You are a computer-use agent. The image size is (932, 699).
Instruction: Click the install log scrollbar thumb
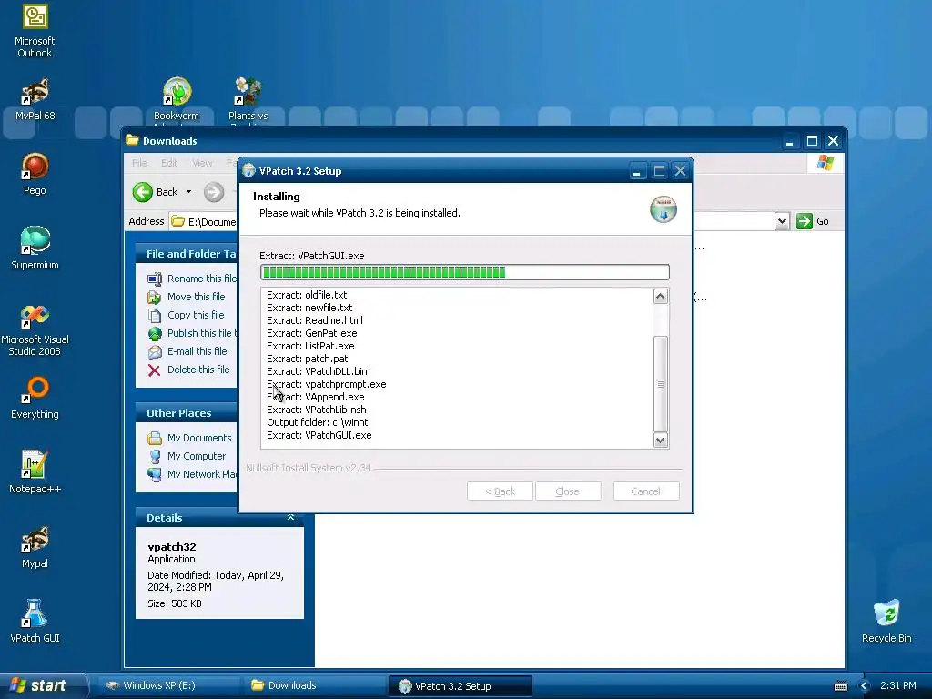[x=661, y=384]
